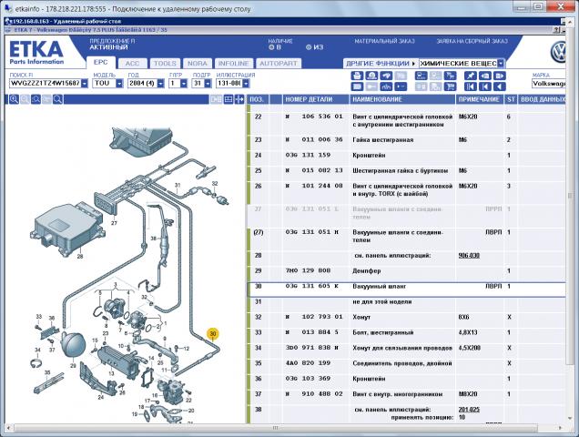Open the ПОИСК FI VIN dropdown arrow
579x437 pixels.
[x=85, y=84]
